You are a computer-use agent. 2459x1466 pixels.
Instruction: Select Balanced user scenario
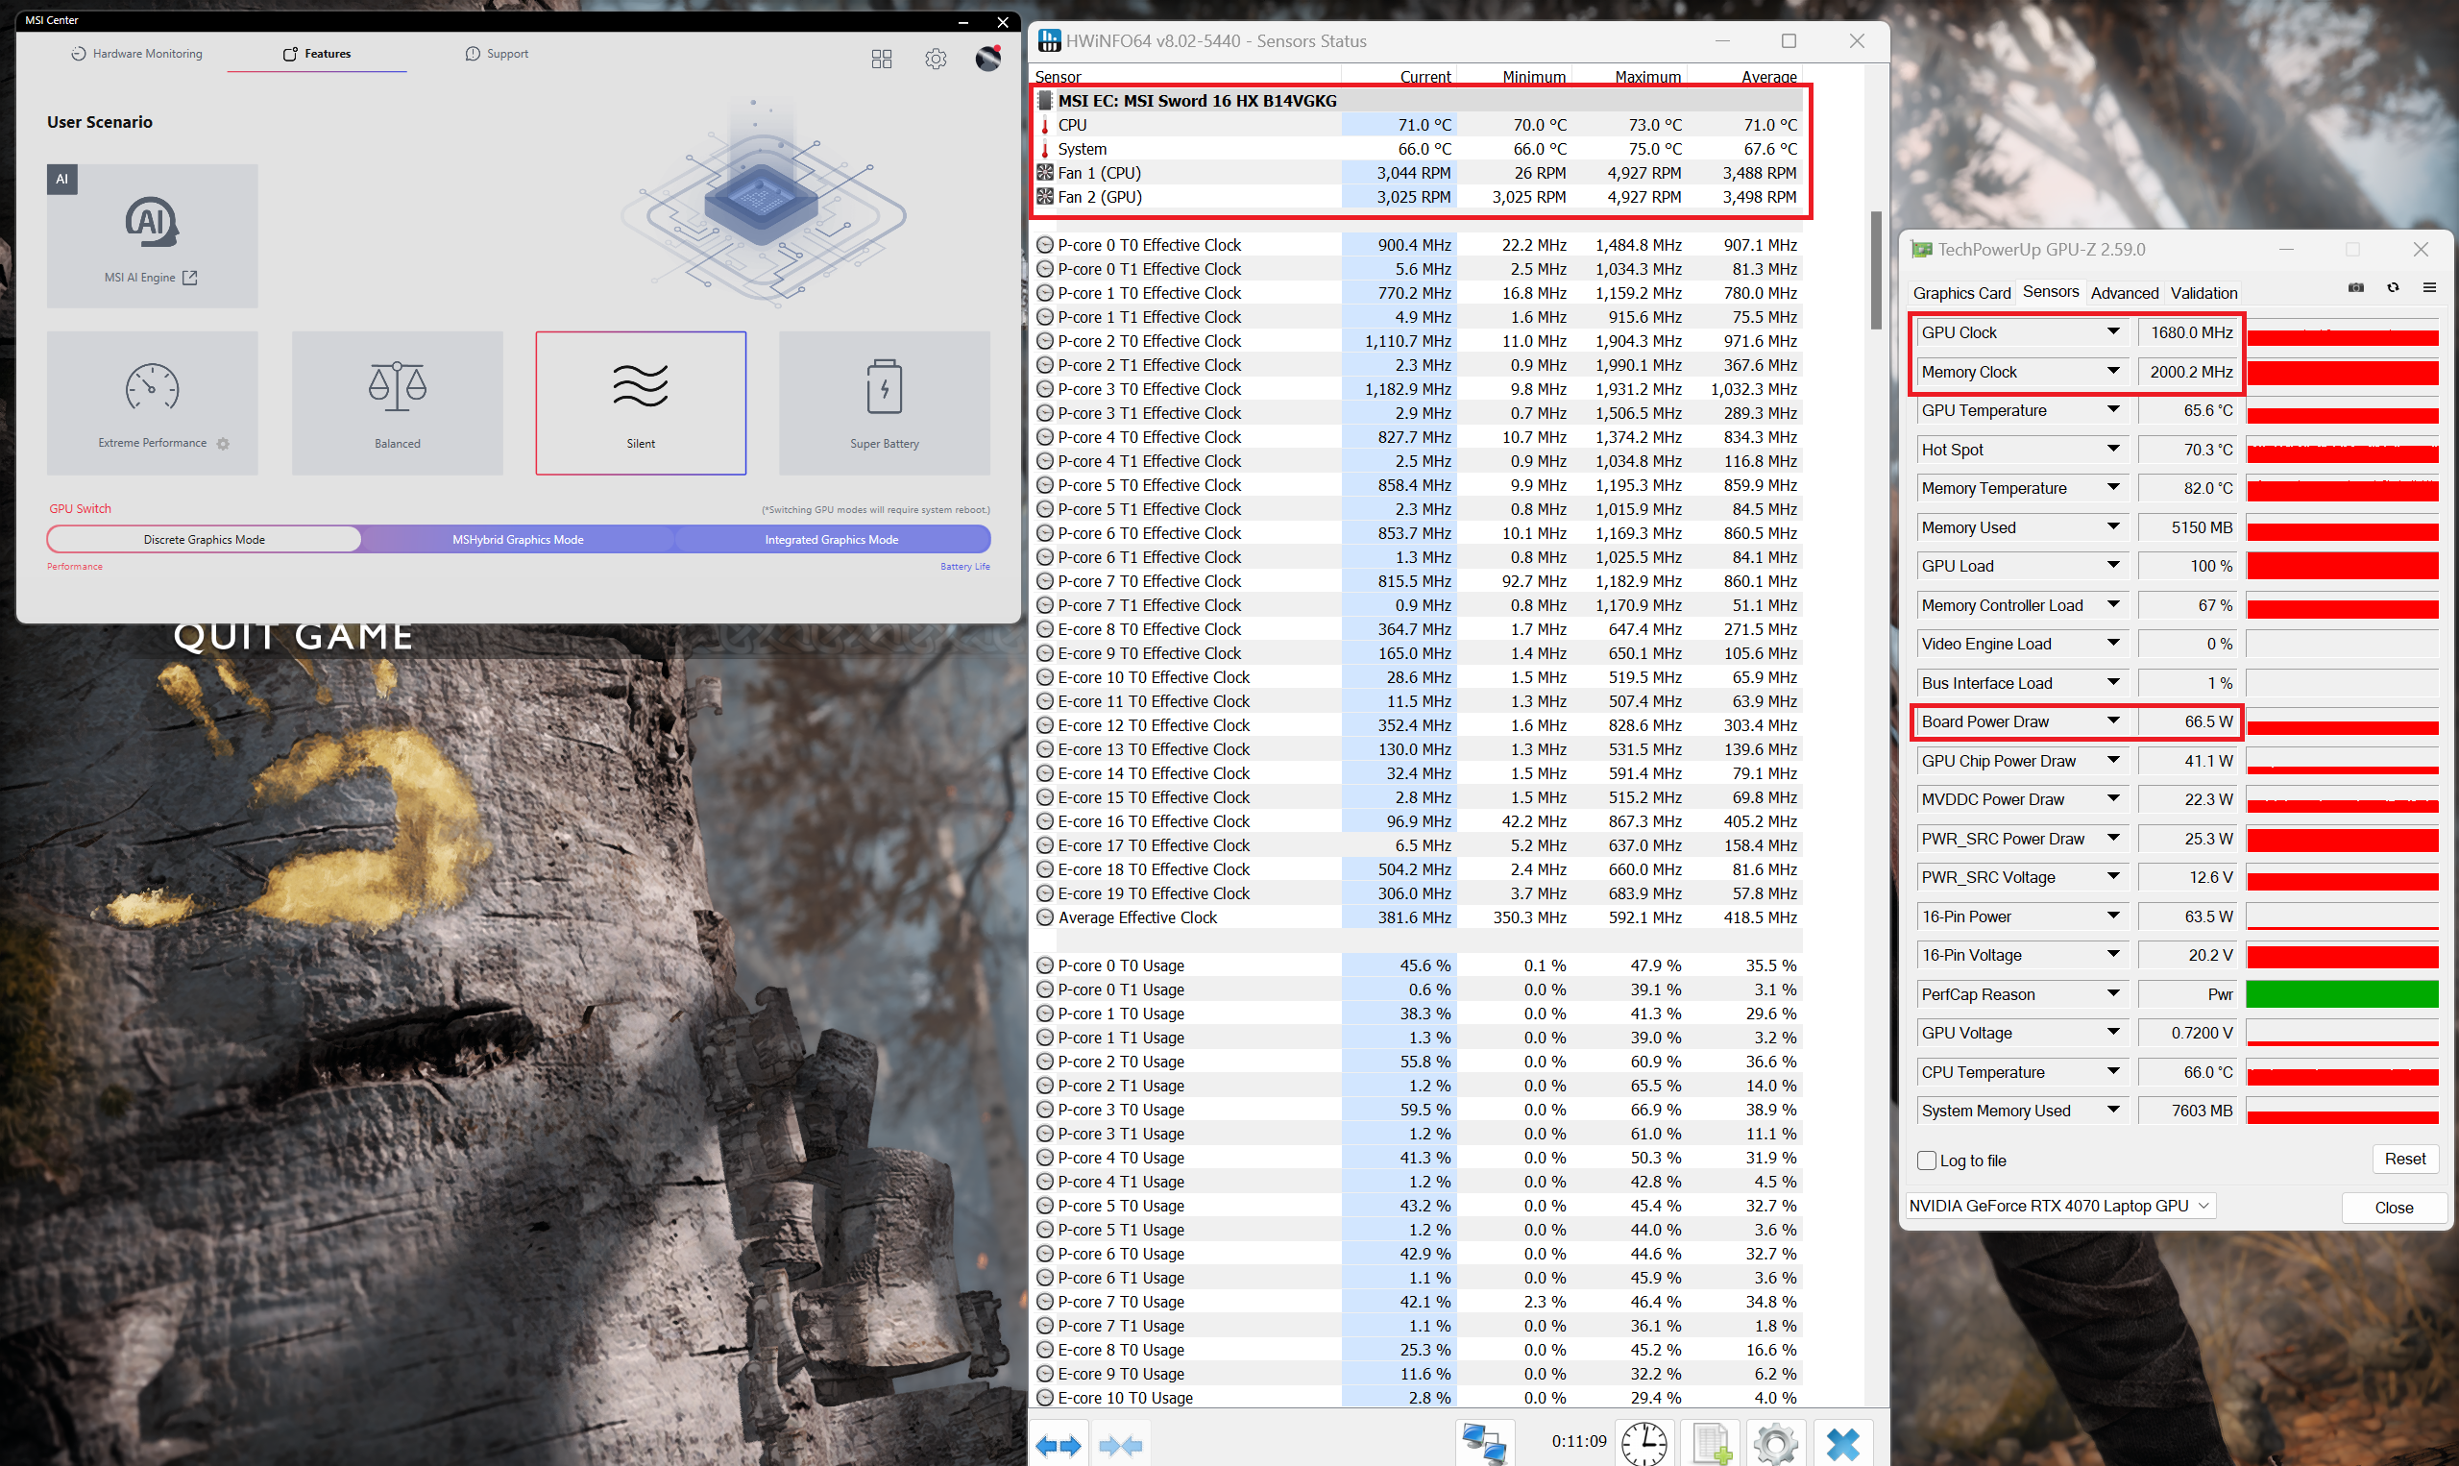[x=397, y=403]
